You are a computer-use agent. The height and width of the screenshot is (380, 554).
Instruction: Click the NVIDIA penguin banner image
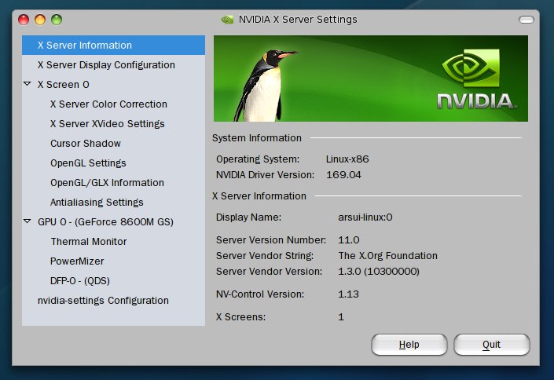point(371,79)
